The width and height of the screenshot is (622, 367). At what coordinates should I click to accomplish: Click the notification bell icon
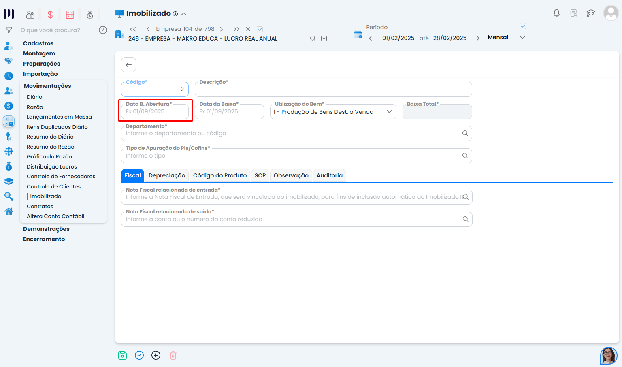[556, 13]
